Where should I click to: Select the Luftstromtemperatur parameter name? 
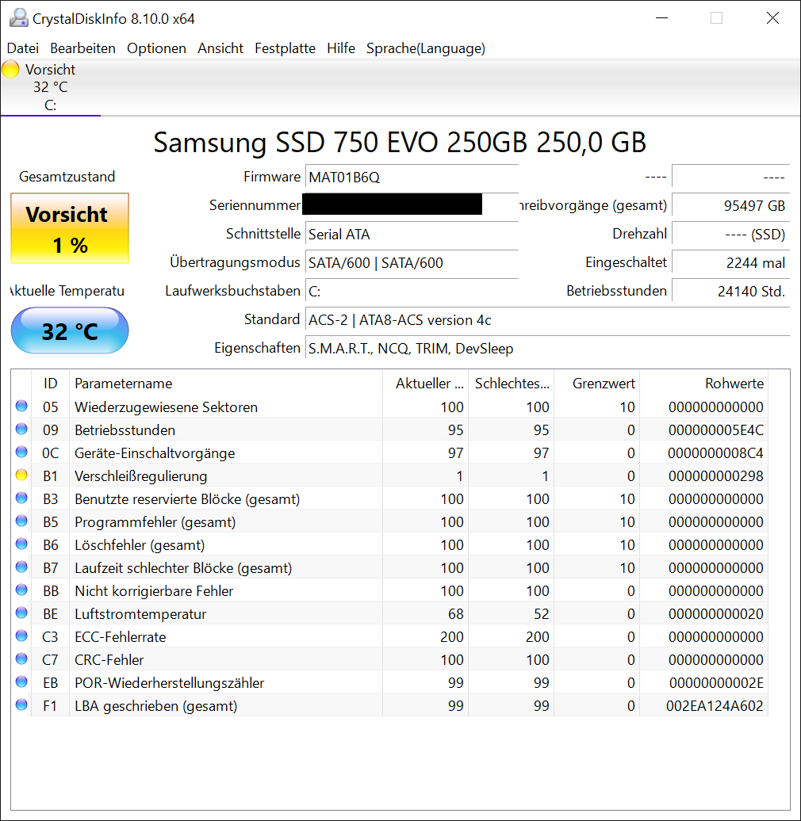pos(140,613)
